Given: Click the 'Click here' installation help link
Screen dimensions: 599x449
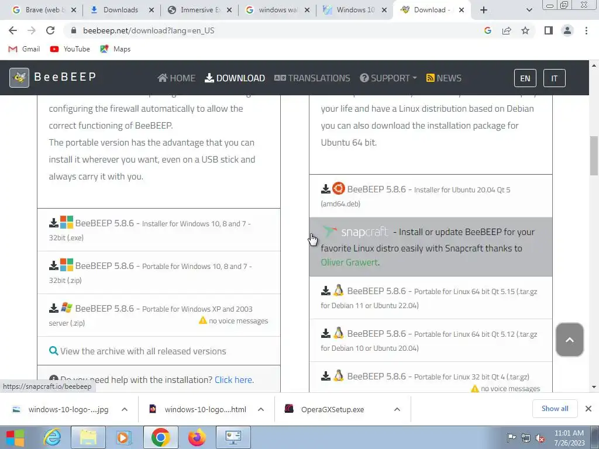Looking at the screenshot, I should coord(233,380).
